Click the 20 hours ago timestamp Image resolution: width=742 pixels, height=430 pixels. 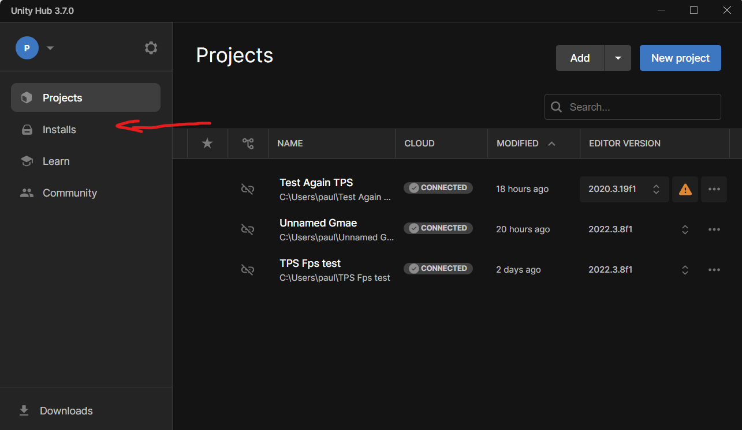[x=523, y=229]
